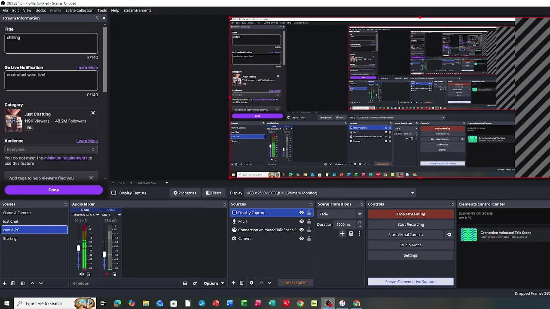550x309 pixels.
Task: Decrease transition duration with down arrow
Action: pos(360,226)
